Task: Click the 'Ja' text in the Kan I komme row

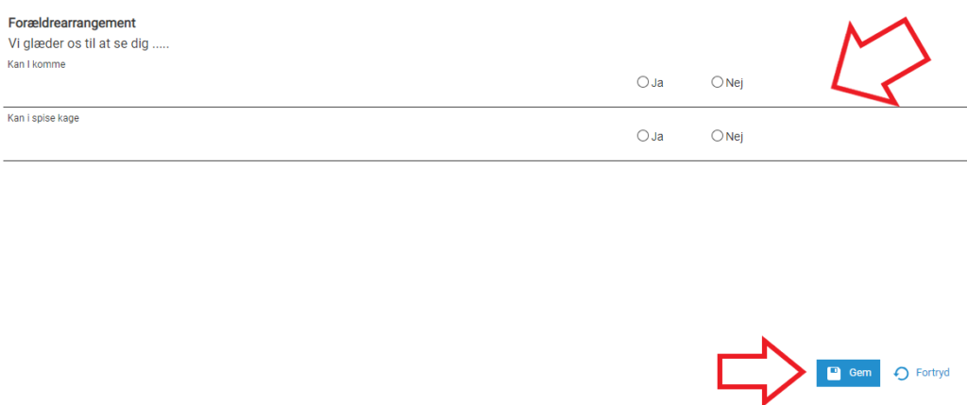Action: coord(657,82)
